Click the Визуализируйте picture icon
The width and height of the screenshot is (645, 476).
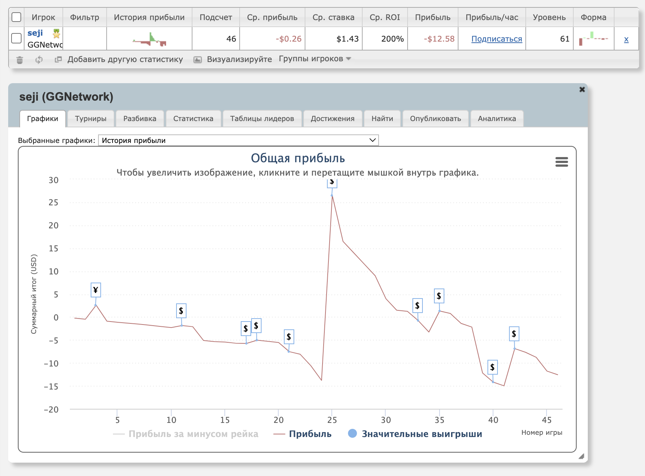tap(198, 60)
